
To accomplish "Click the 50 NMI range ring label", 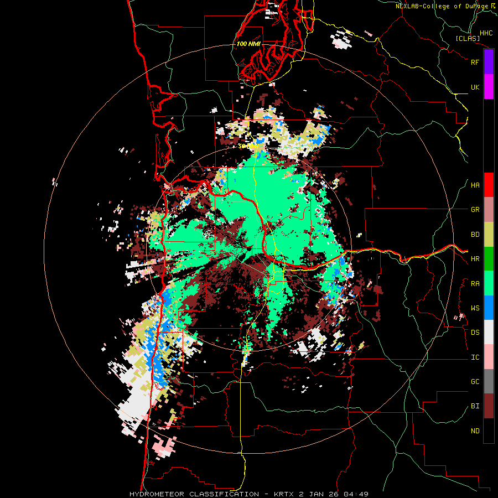I will point(248,146).
